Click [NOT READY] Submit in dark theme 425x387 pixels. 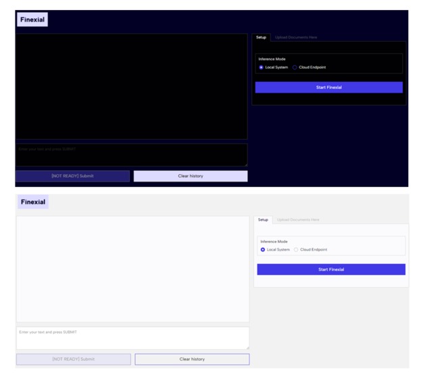click(x=73, y=176)
